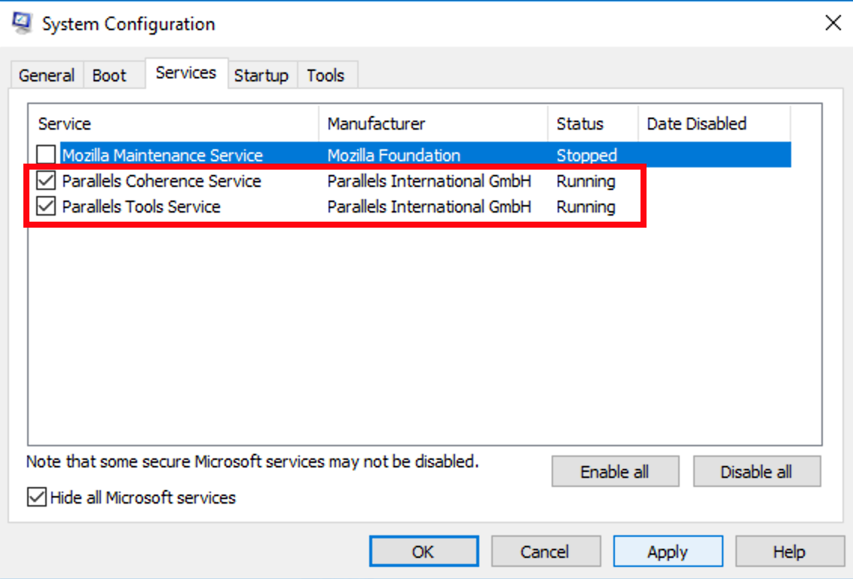This screenshot has width=853, height=579.
Task: Open the Boot tab
Action: pyautogui.click(x=109, y=75)
